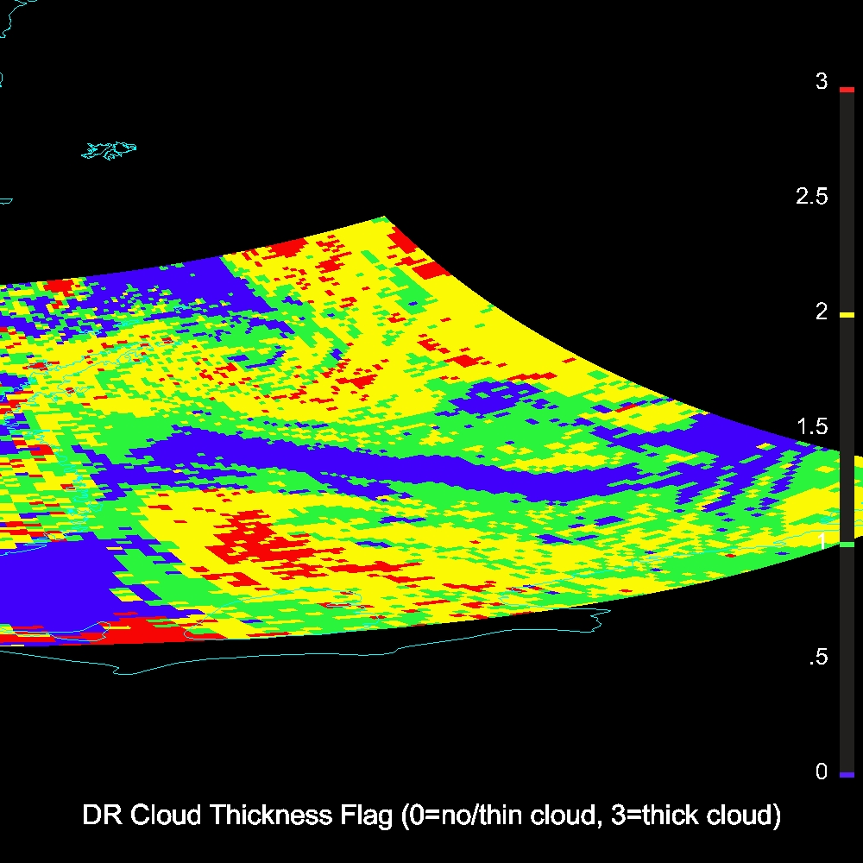Click the cyan island outline near top left
The image size is (863, 863).
pos(110,150)
